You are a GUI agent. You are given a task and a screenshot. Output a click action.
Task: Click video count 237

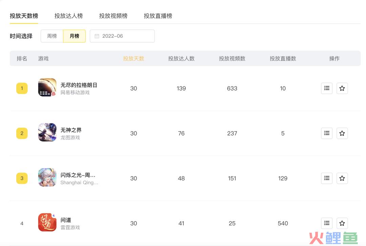[x=232, y=133]
